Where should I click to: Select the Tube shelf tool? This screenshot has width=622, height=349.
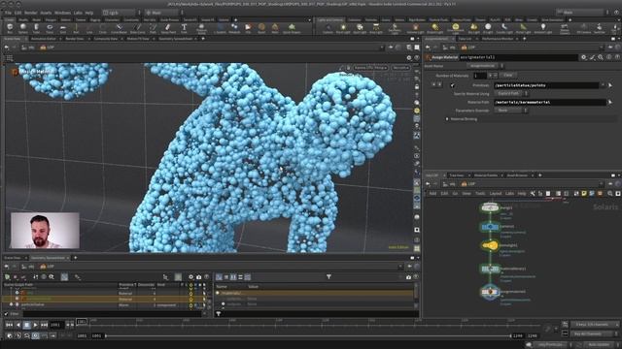point(36,28)
